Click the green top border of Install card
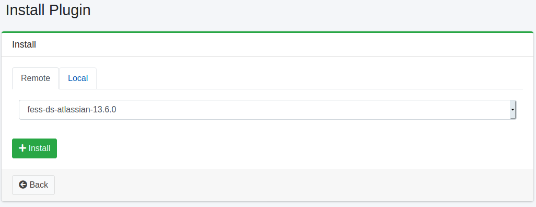Screen dimensions: 536x207 coord(267,32)
